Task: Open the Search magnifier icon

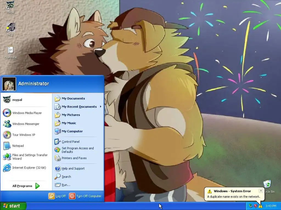Action: pyautogui.click(x=57, y=177)
